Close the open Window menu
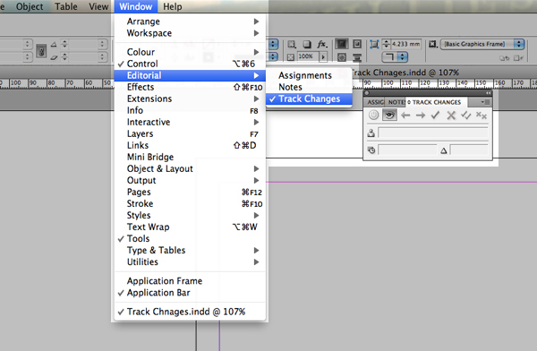 (x=136, y=6)
